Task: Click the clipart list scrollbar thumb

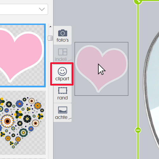Action: pyautogui.click(x=50, y=38)
